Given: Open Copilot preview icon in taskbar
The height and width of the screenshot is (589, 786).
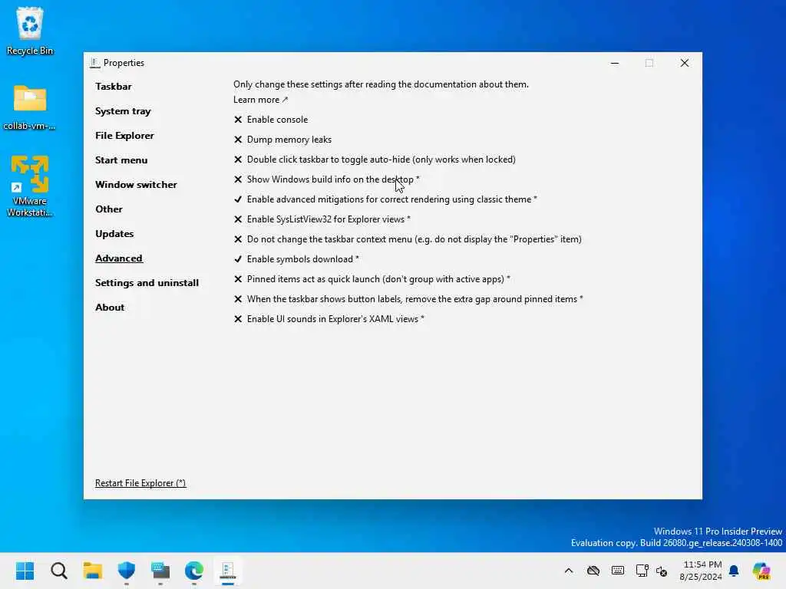Looking at the screenshot, I should click(x=761, y=571).
